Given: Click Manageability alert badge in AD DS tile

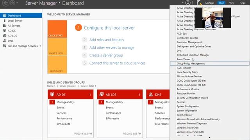Looking at the screenshot, I should (52, 102).
